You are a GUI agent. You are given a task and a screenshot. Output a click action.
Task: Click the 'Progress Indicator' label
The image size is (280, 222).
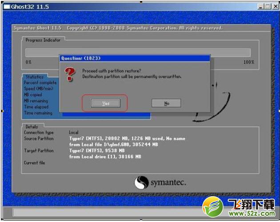coord(43,40)
